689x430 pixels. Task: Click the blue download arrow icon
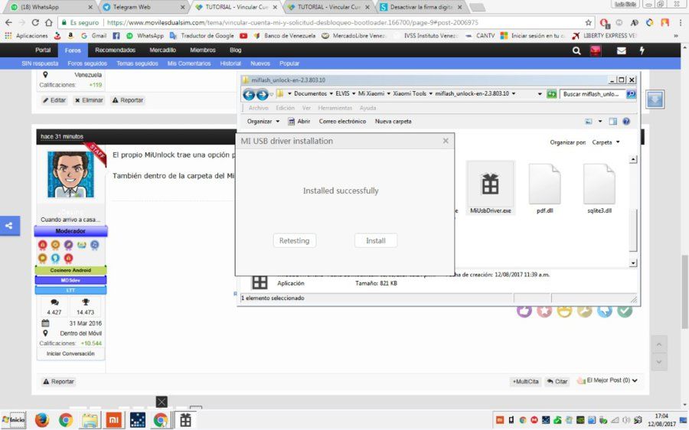point(655,99)
